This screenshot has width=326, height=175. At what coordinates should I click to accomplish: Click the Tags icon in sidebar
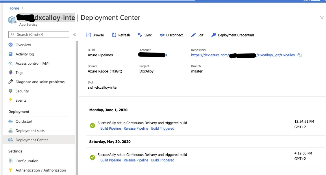click(x=11, y=72)
